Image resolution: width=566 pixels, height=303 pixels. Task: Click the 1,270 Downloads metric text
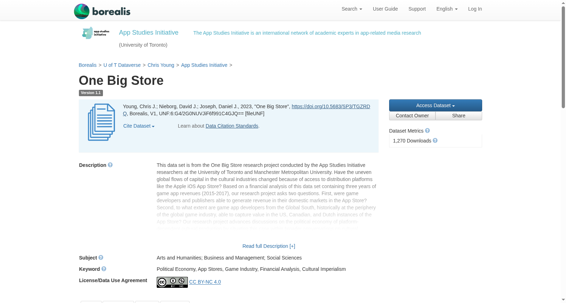point(412,141)
